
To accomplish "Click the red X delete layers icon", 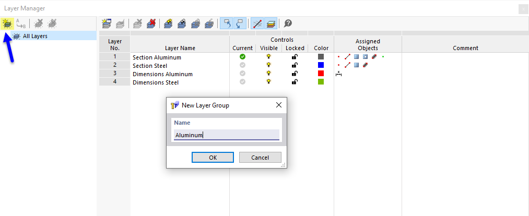I will tap(151, 23).
